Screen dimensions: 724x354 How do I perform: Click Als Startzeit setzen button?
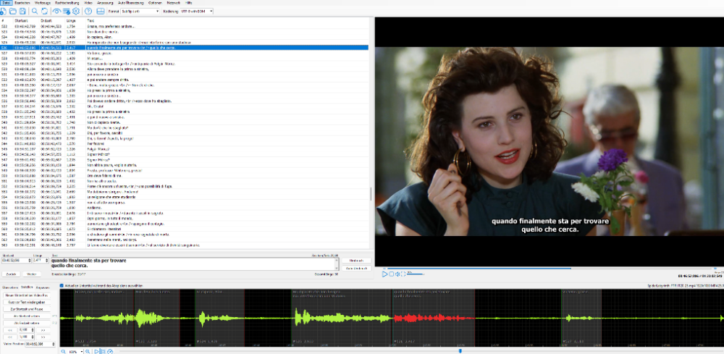point(27,316)
